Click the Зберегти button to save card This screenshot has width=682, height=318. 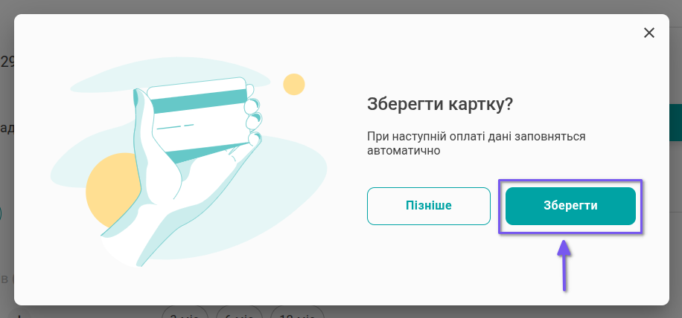click(x=570, y=206)
